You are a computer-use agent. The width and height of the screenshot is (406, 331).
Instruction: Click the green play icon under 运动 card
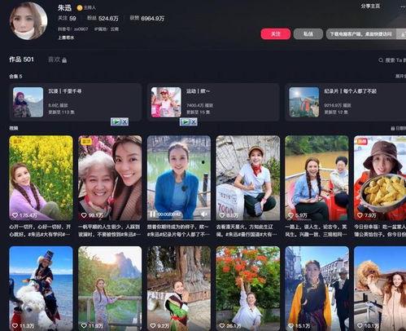[x=185, y=121]
